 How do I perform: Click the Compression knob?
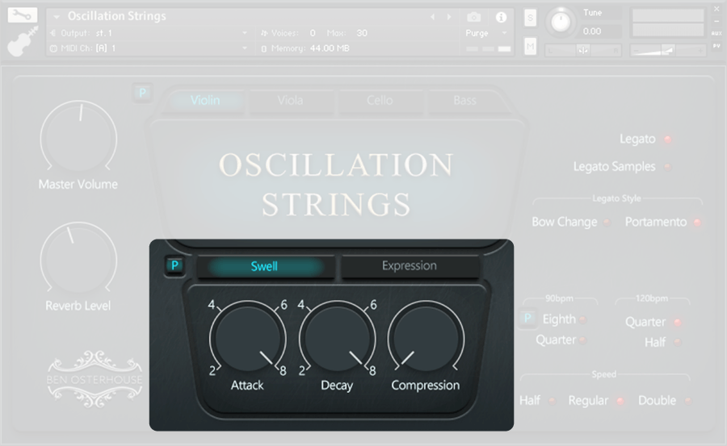426,338
